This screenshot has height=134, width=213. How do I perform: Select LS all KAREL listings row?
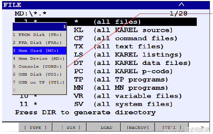(x=127, y=55)
